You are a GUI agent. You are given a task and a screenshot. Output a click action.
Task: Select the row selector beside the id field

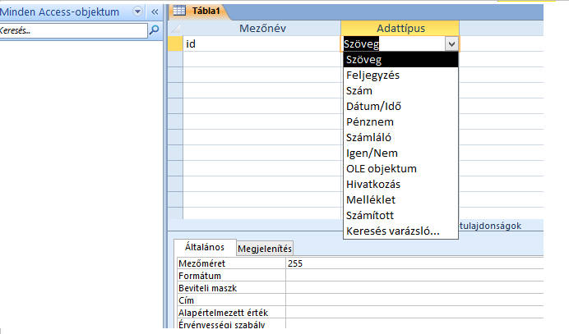tap(174, 44)
